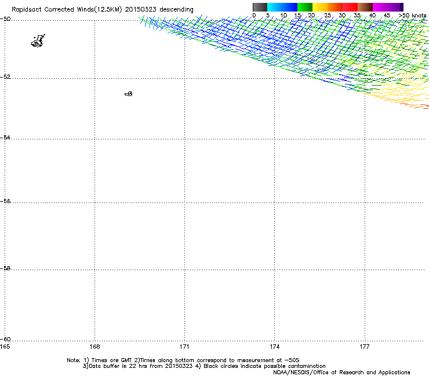Click the dark purple >50 knots swatch
The width and height of the screenshot is (429, 376).
(401, 7)
